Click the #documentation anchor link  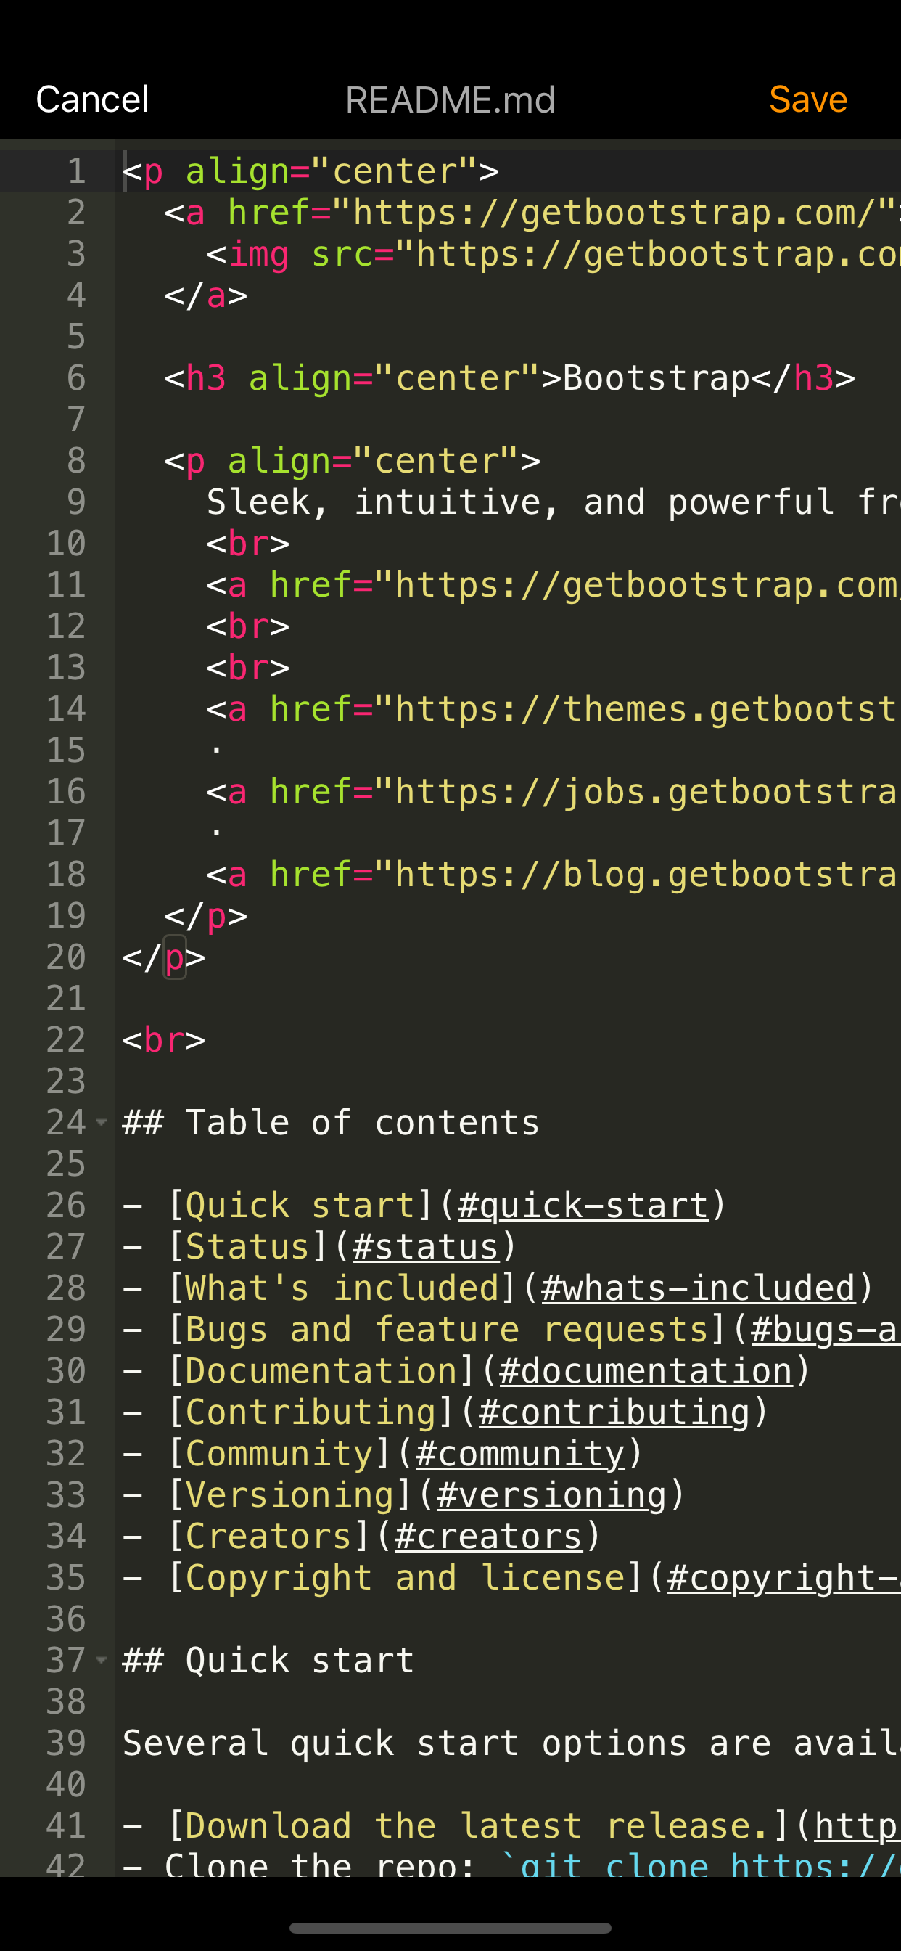(646, 1371)
